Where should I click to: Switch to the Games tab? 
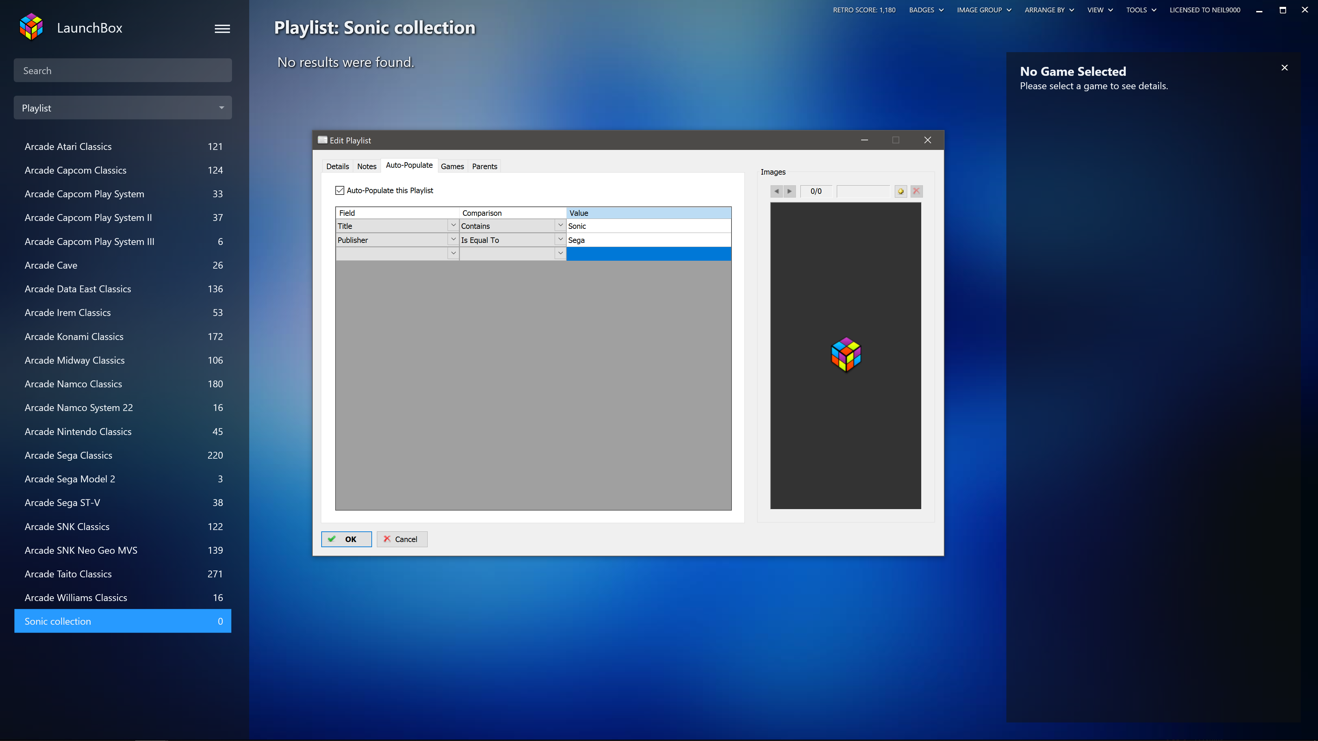click(452, 166)
